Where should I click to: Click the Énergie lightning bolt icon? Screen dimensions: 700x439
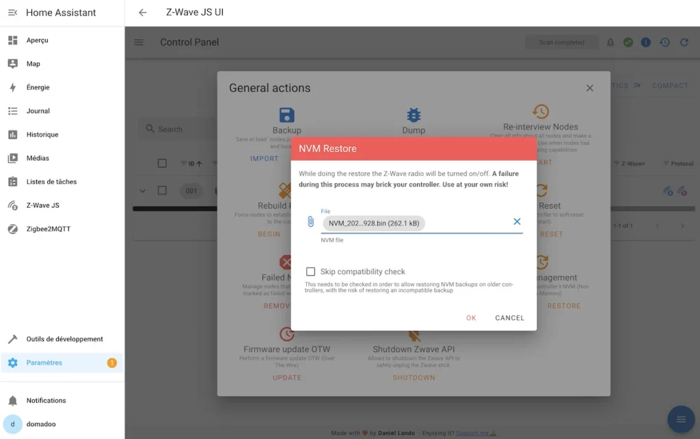12,87
